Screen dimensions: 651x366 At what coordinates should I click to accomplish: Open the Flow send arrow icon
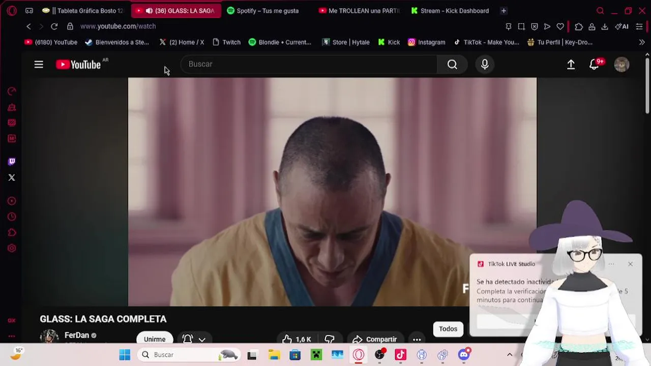coord(547,26)
